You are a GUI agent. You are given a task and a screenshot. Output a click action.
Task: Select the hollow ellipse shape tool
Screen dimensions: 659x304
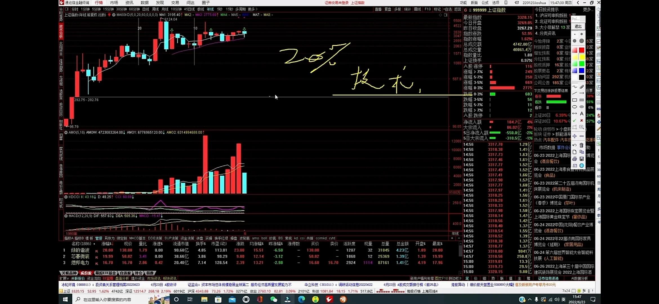pos(575,107)
